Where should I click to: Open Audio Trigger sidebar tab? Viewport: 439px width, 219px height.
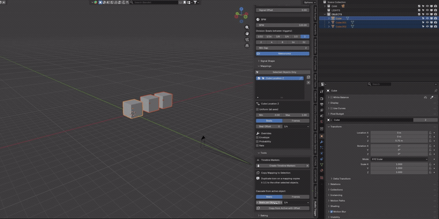[x=315, y=209]
